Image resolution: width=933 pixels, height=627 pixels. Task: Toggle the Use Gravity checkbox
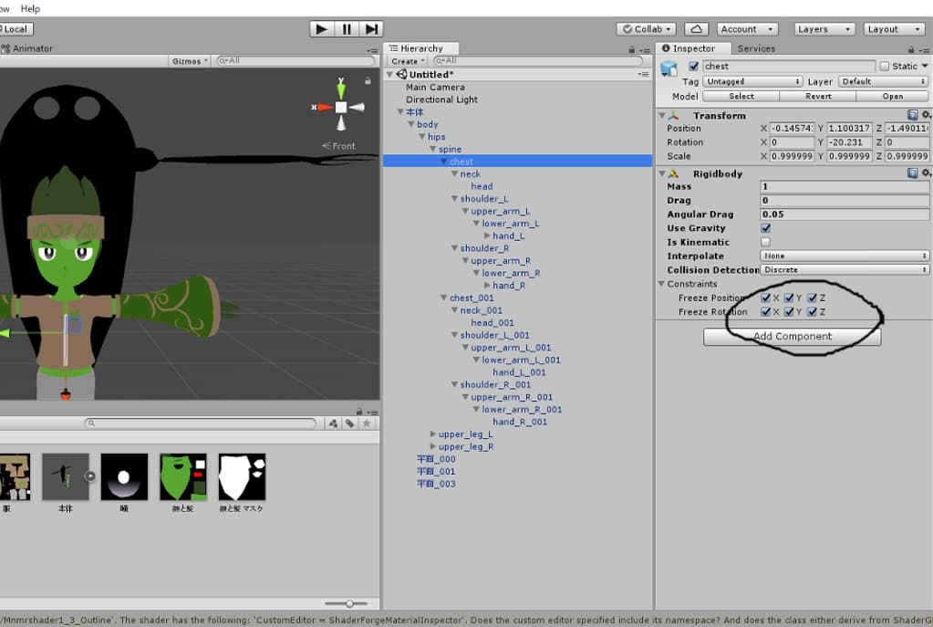tap(765, 228)
